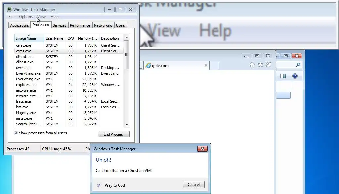
Task: Select the dllhost.exe row using 1,720 K
Action: tap(69, 62)
